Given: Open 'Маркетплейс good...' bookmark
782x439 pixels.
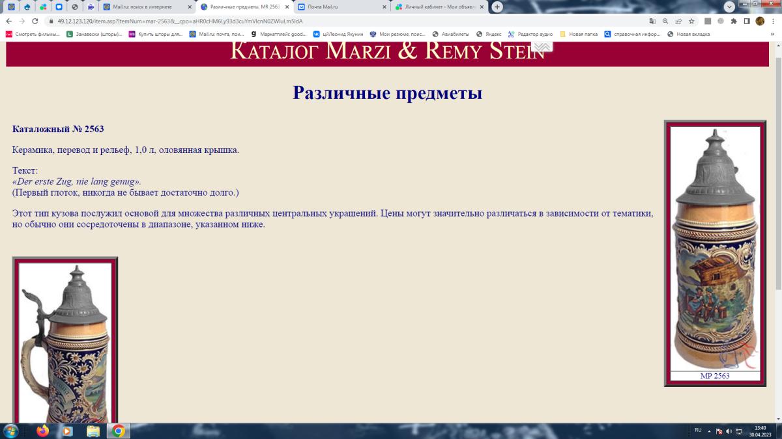Looking at the screenshot, I should pyautogui.click(x=278, y=34).
